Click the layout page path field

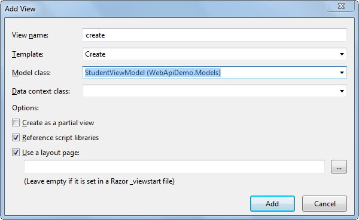(x=174, y=166)
